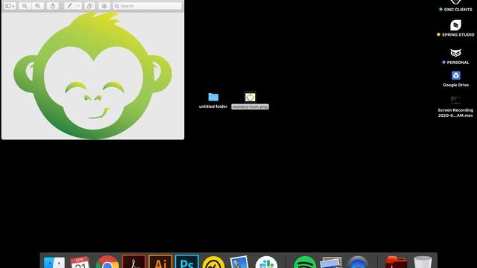Screen dimensions: 477x268
Task: Show the Markup toolbar in Preview
Action: click(104, 6)
